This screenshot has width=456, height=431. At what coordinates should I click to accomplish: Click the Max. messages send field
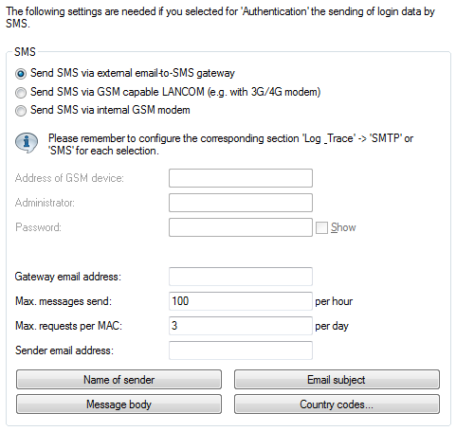pos(241,301)
